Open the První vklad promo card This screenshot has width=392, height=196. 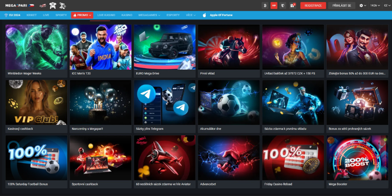point(229,51)
